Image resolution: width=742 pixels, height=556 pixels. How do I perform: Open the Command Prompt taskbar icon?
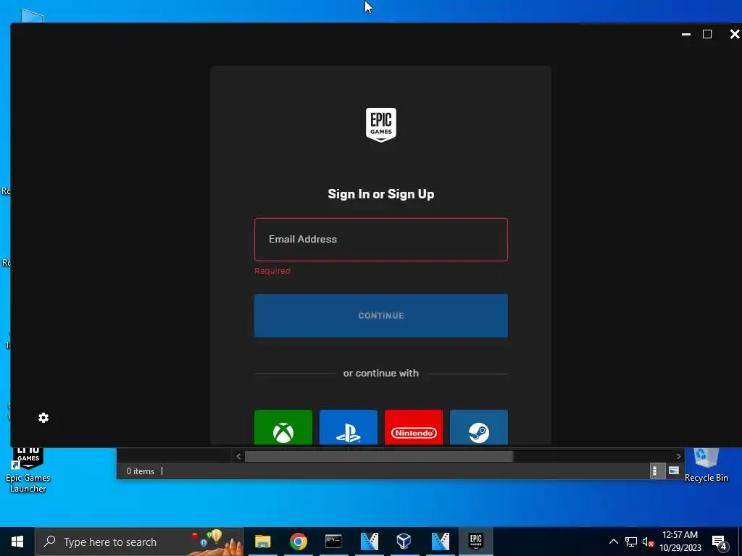click(x=333, y=542)
